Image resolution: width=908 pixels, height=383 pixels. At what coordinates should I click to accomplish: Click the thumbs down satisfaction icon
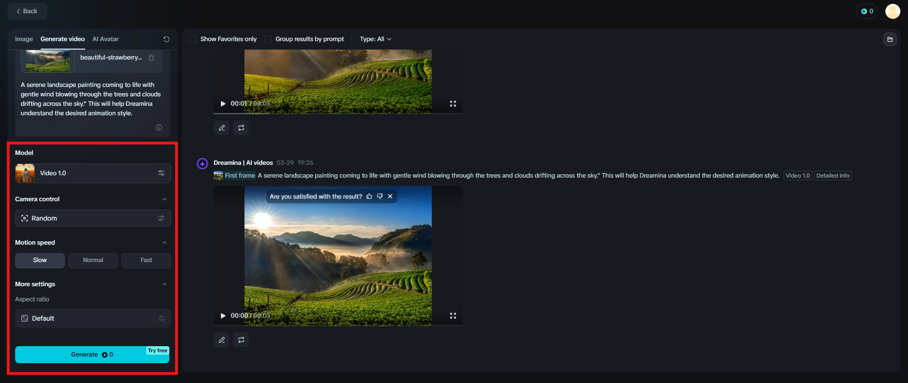click(x=380, y=196)
